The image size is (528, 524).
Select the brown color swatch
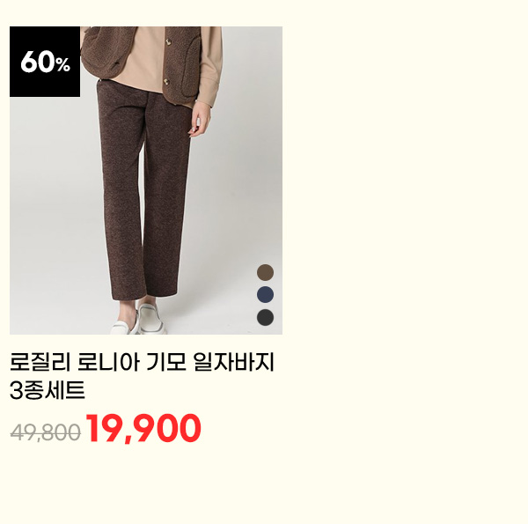(265, 272)
